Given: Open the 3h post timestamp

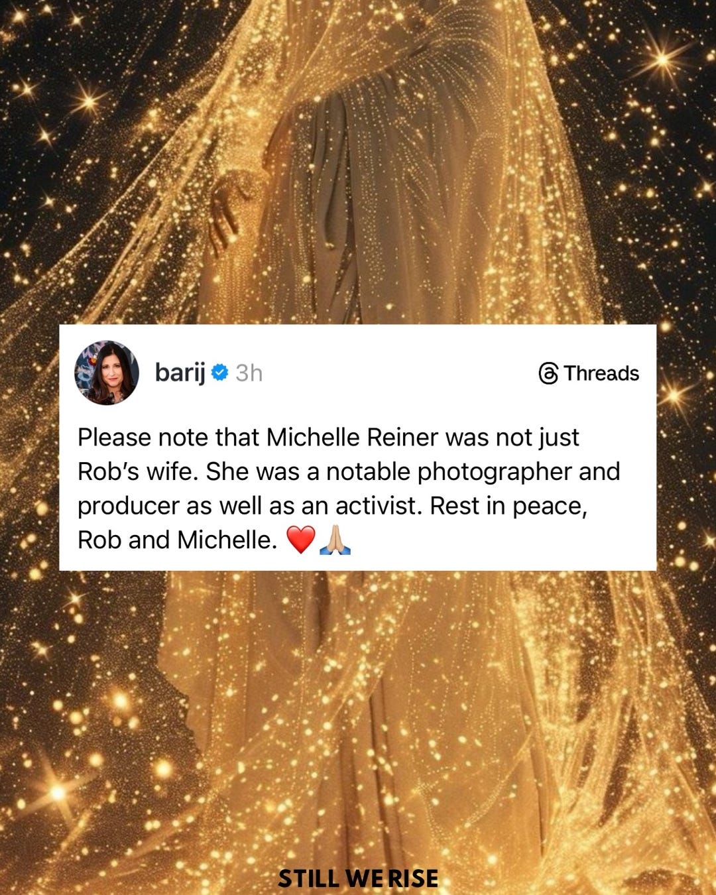Looking at the screenshot, I should [x=249, y=373].
